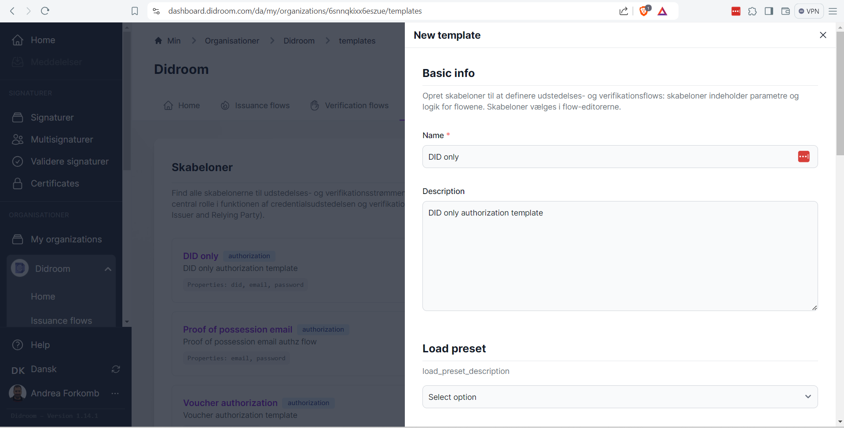Screen dimensions: 844x428
Task: Switch to the Issuance flows tab
Action: tap(255, 106)
